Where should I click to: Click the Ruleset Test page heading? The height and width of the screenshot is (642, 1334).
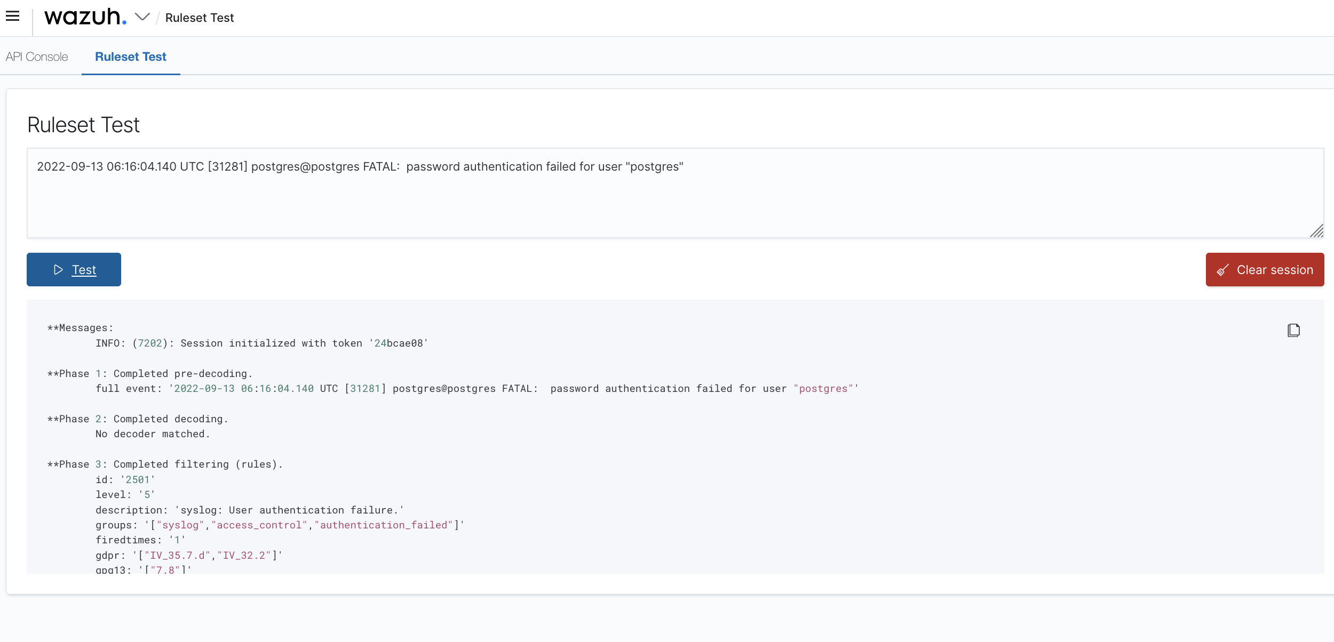click(x=83, y=125)
